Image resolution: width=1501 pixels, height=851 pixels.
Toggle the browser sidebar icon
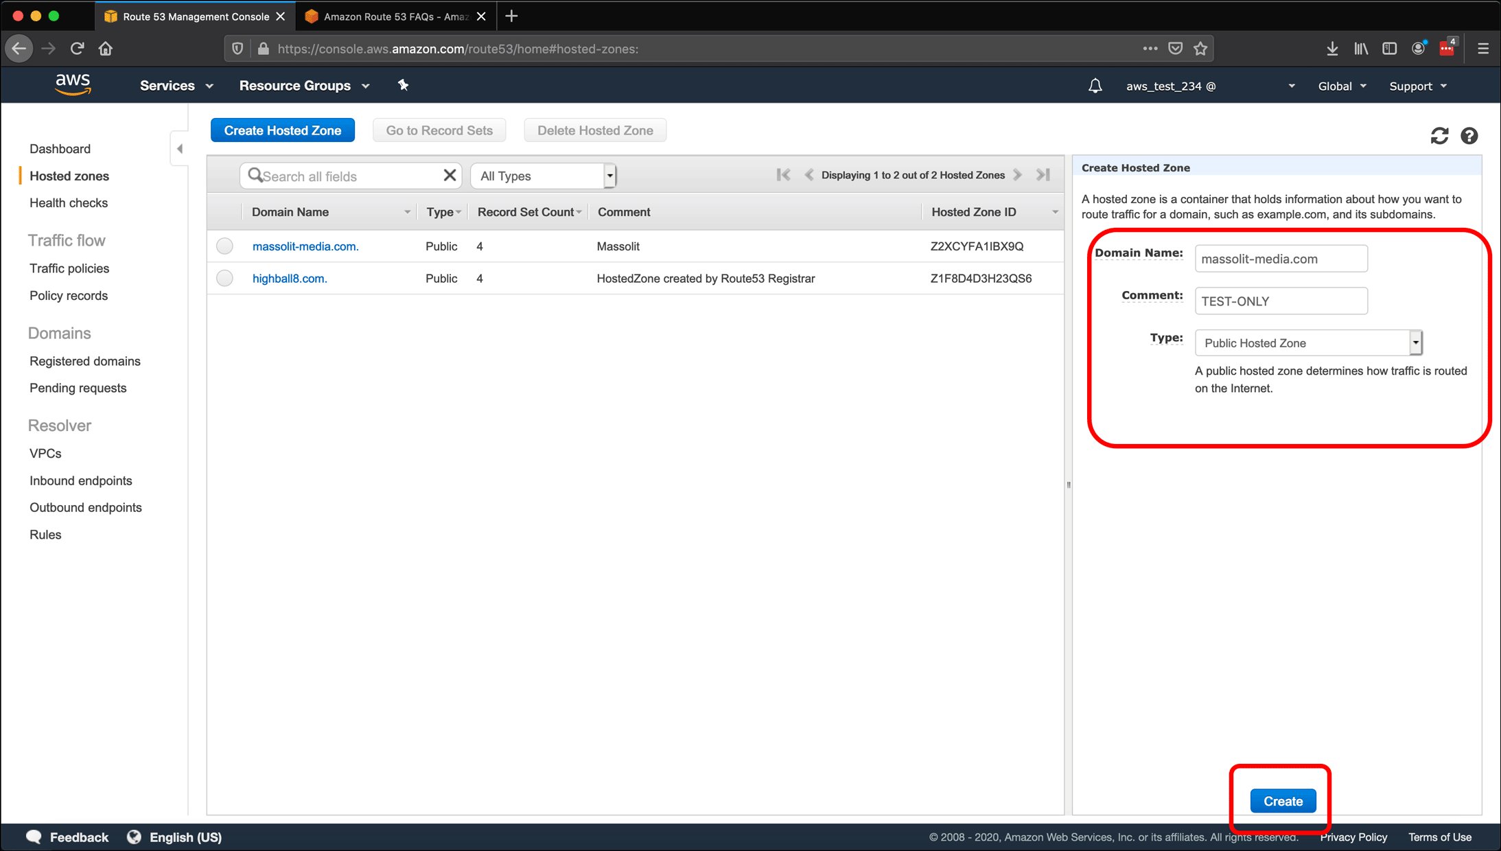coord(1390,49)
